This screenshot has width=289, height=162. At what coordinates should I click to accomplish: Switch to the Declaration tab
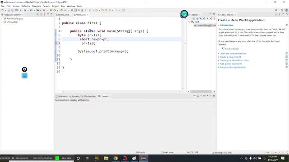click(x=89, y=96)
